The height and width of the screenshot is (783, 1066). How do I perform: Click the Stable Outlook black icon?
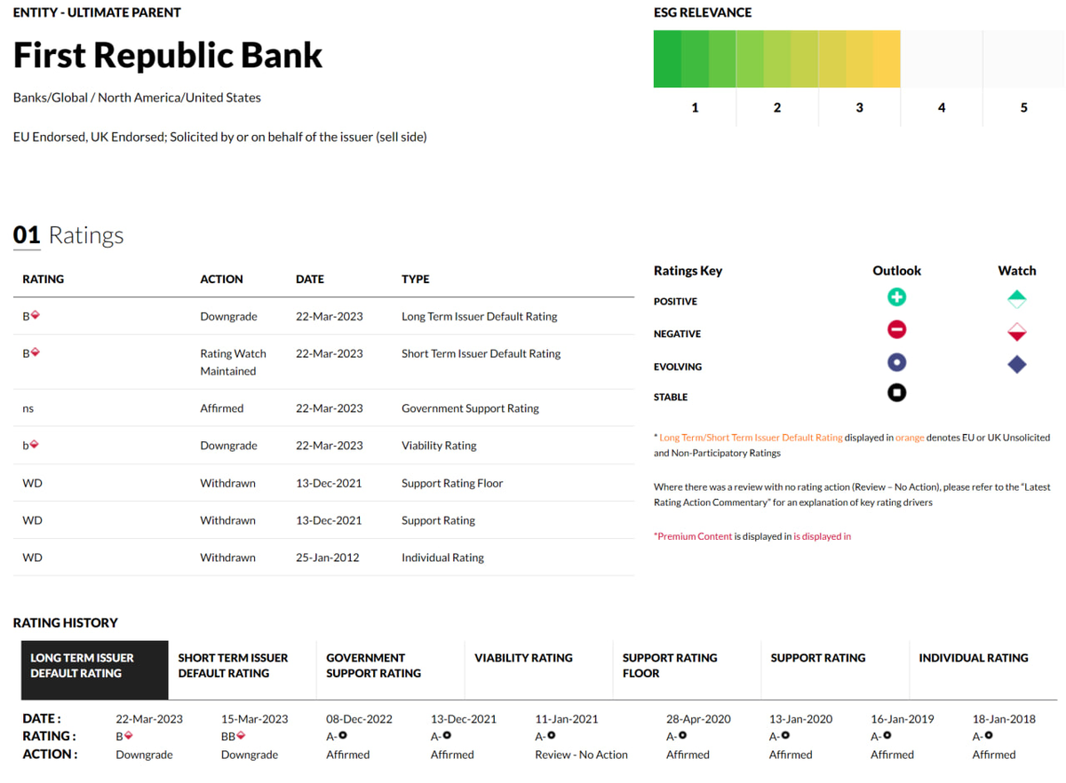(x=896, y=392)
